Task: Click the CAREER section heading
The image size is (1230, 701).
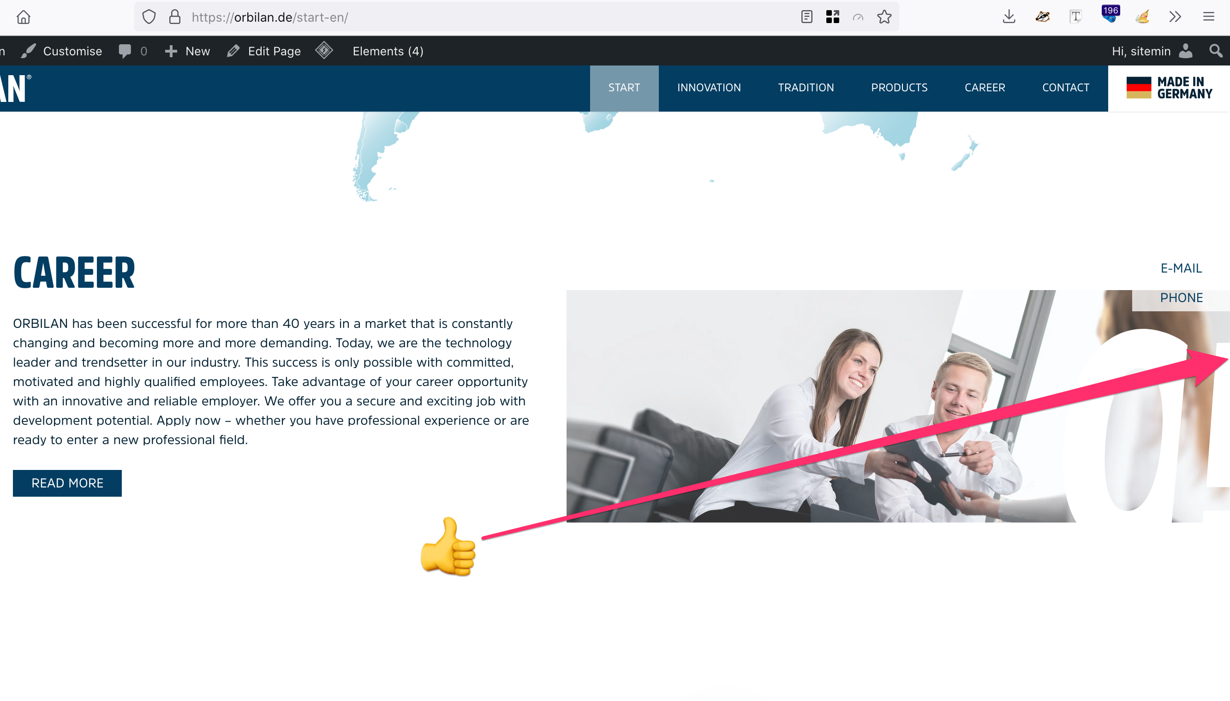Action: pyautogui.click(x=74, y=273)
